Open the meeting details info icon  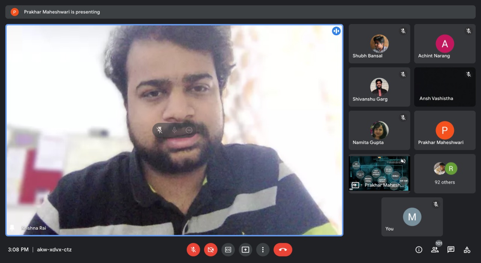tap(419, 249)
